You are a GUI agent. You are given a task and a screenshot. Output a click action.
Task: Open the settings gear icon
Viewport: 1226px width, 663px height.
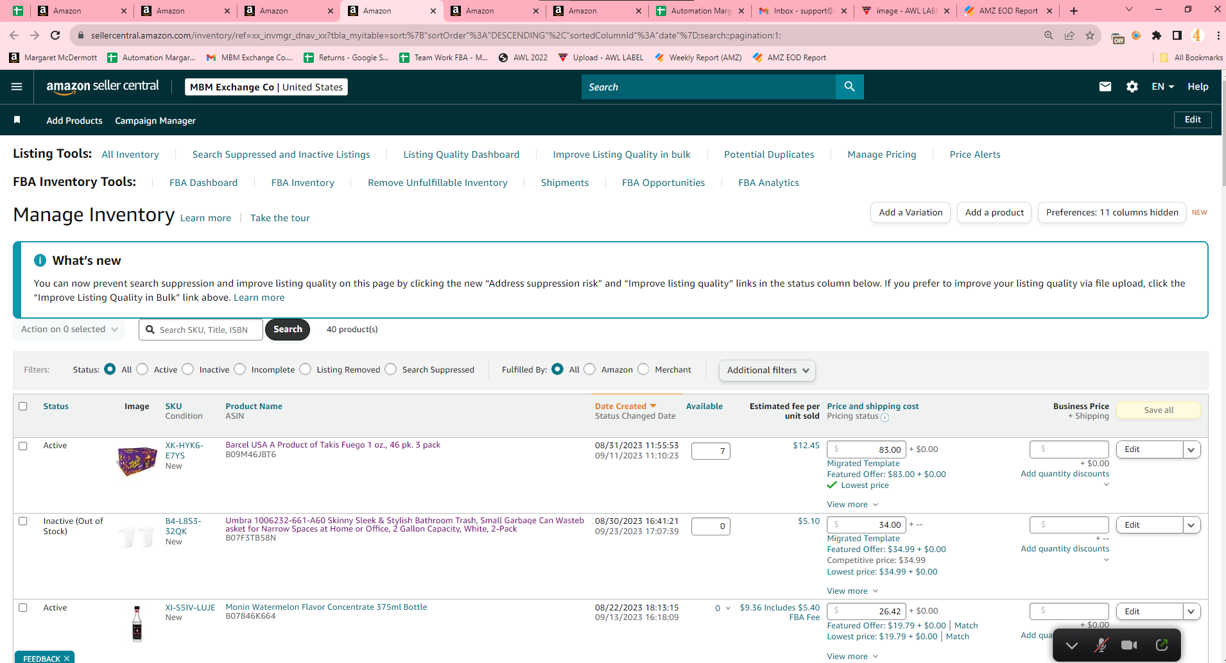(1132, 87)
